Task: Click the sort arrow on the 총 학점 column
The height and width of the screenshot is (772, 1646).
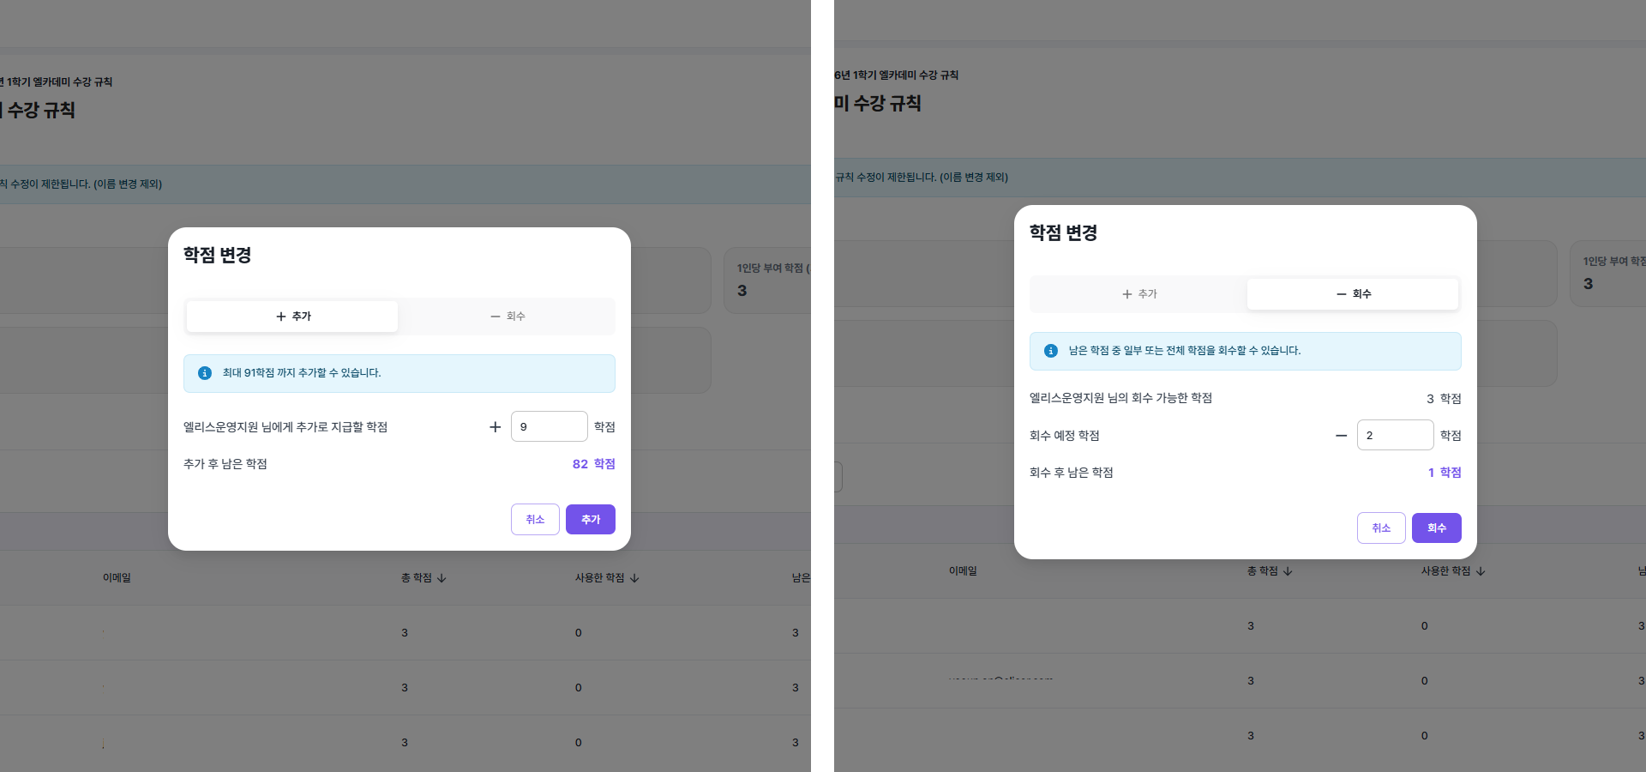Action: point(442,578)
